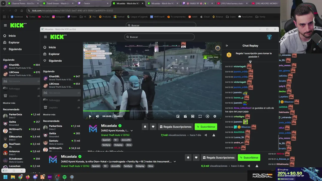Viewport: 322px width, 181px height.
Task: Enter fullscreen mode on the video player
Action: click(x=200, y=116)
